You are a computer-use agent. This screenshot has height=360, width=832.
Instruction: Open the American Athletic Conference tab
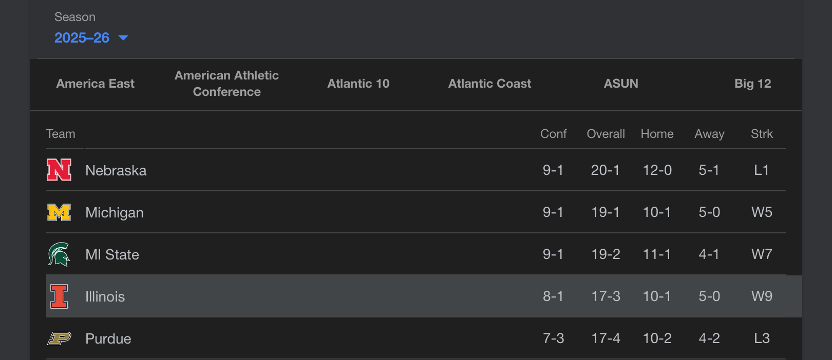coord(226,84)
